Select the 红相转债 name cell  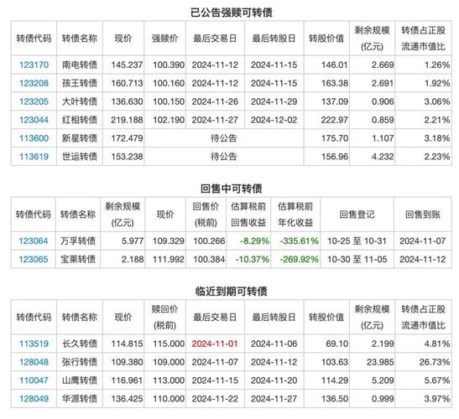(x=80, y=120)
